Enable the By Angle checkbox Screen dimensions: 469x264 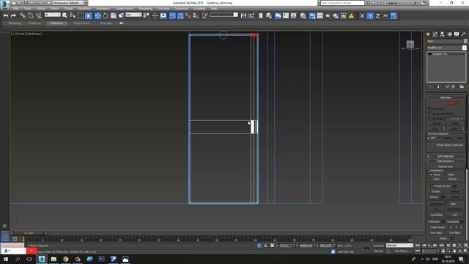click(x=430, y=119)
